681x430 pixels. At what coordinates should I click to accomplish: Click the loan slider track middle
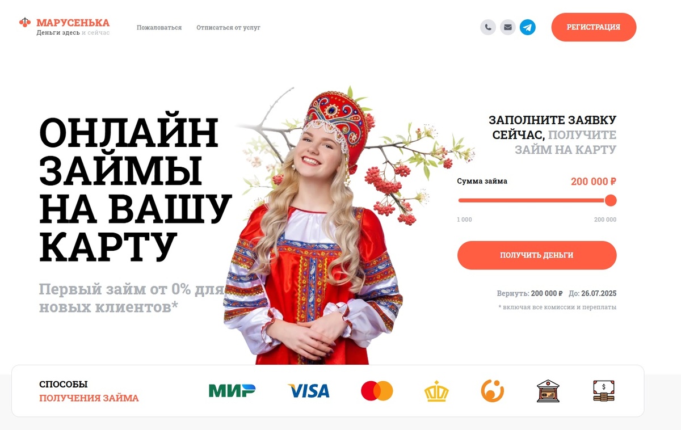click(533, 200)
